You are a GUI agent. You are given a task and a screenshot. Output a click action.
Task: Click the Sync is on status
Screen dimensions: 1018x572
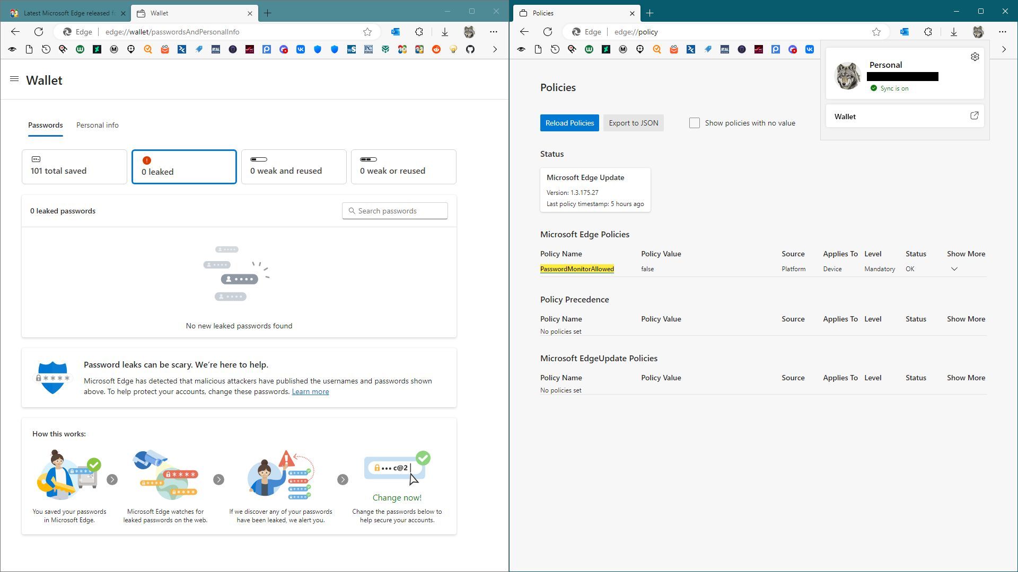889,88
